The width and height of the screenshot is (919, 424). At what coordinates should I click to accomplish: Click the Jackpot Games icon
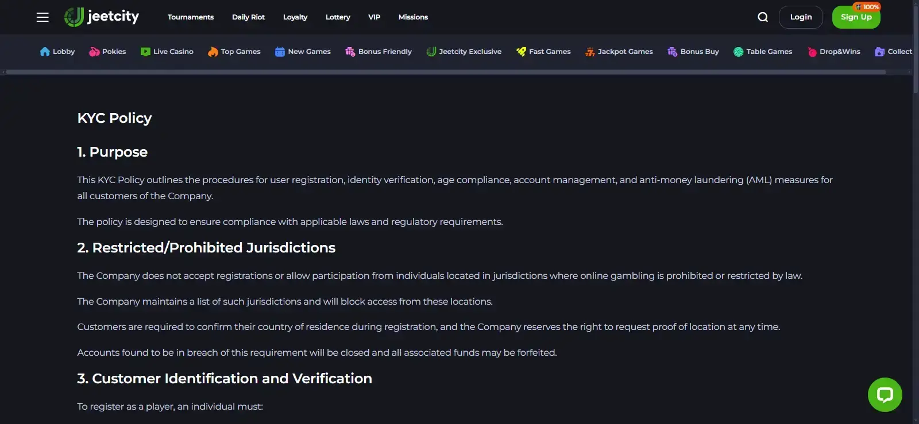[x=590, y=52]
